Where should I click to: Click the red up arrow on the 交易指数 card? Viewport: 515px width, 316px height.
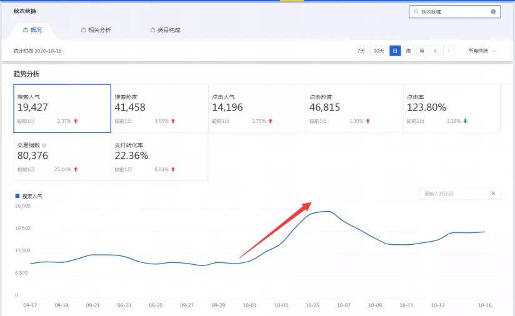tap(76, 169)
